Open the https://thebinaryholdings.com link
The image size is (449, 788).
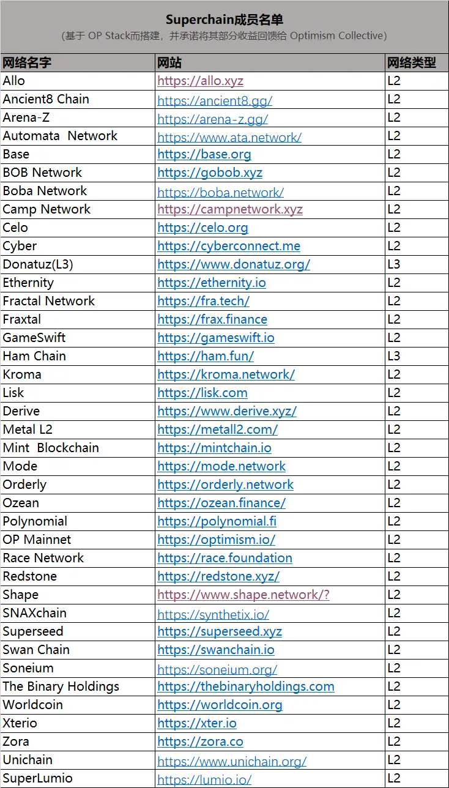tap(245, 686)
